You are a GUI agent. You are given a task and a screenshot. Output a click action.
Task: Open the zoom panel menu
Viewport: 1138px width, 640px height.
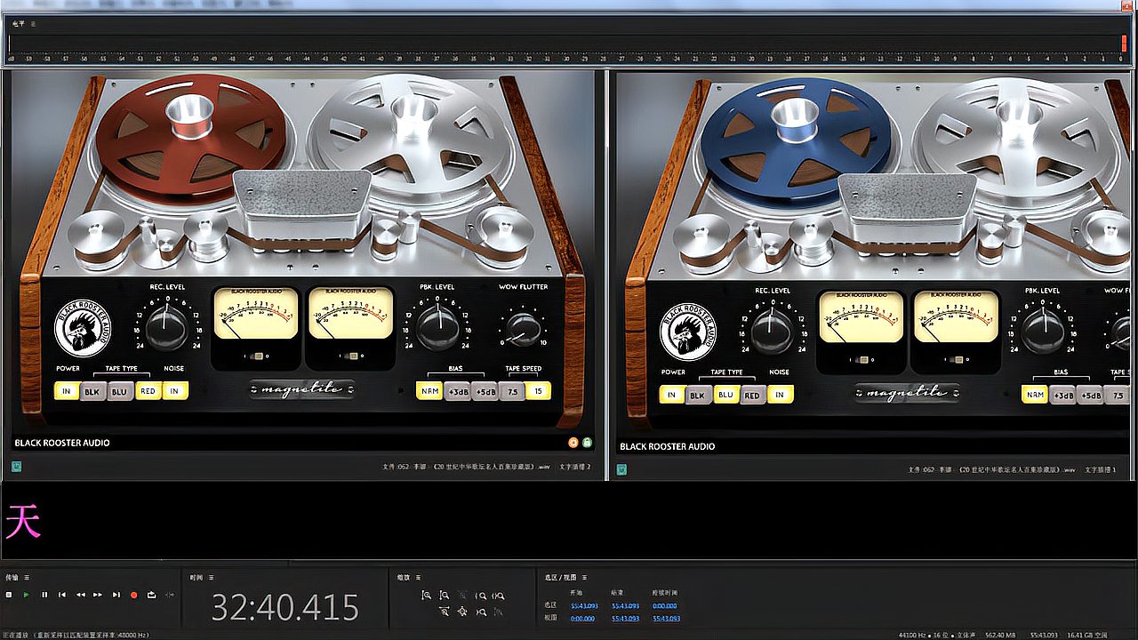tap(419, 577)
